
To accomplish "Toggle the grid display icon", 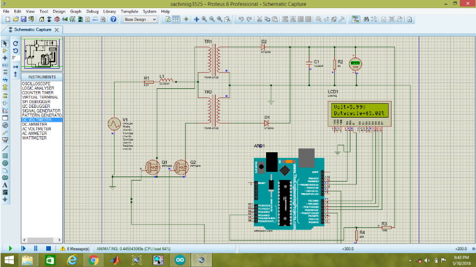I will click(176, 20).
